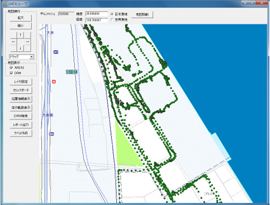This screenshot has height=205, width=270.
Task: Pan the map right with → arrow
Action: [x=28, y=42]
